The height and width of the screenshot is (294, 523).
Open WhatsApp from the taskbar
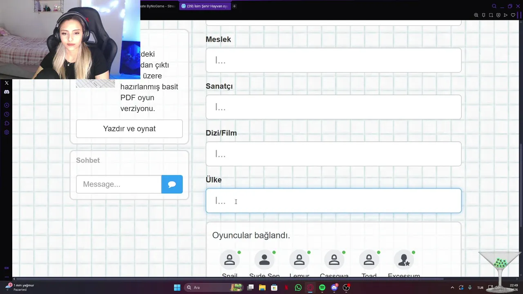[298, 287]
